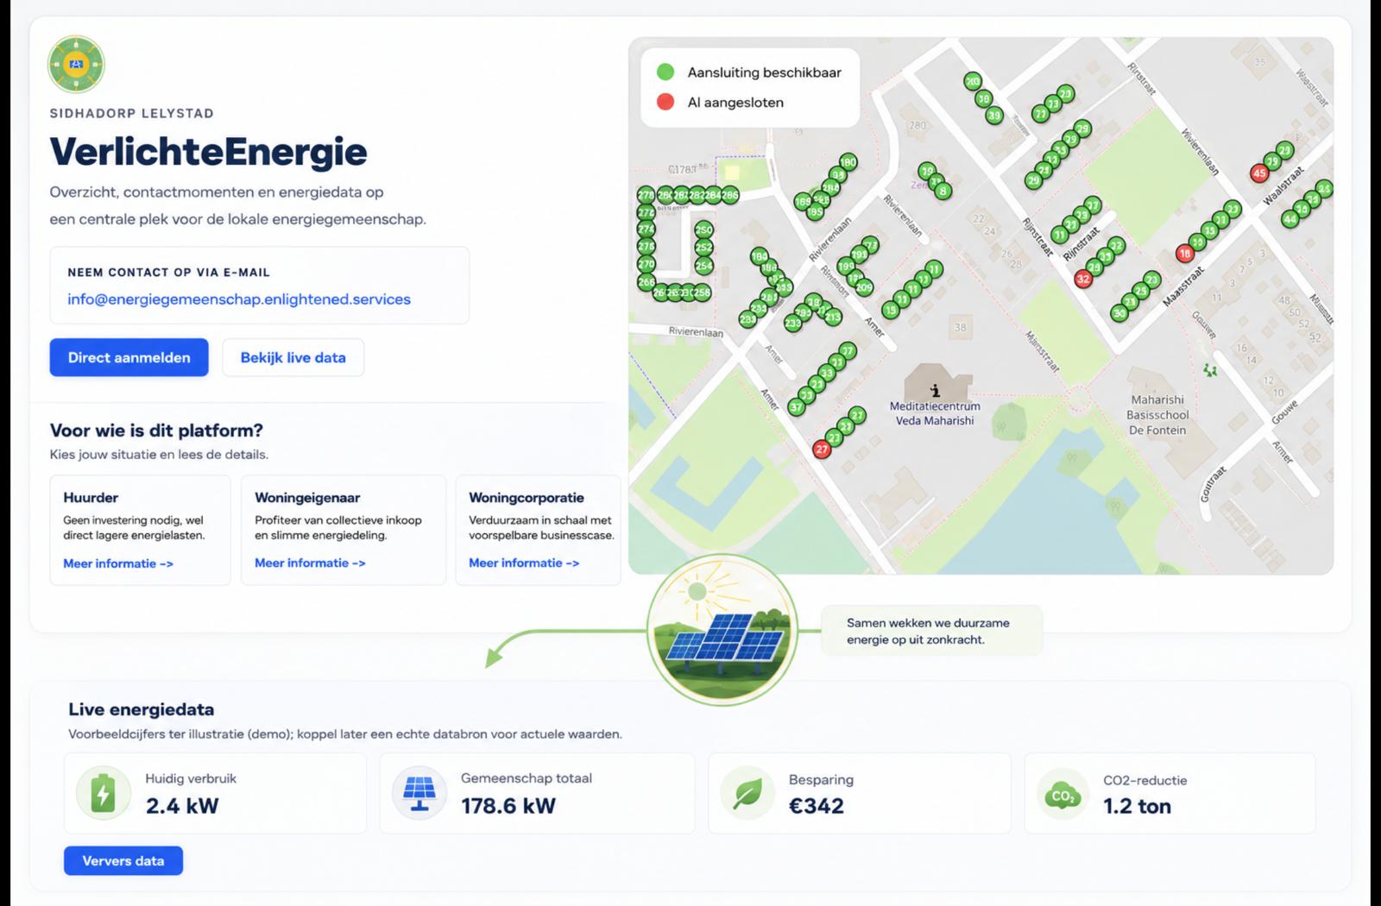This screenshot has width=1381, height=906.
Task: Click the solar panel icon beside Gemeenschap totaal
Action: (x=419, y=793)
